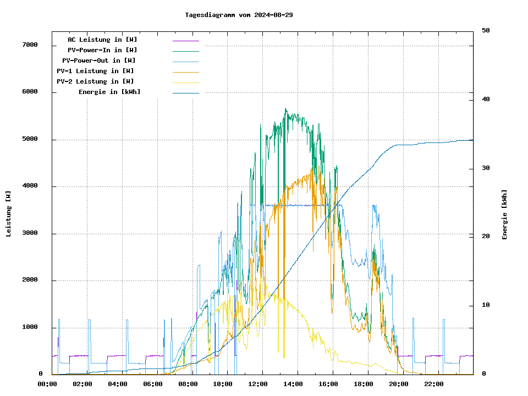This screenshot has width=528, height=396.
Task: Click the 50 label on the energy axis
Action: tap(486, 31)
